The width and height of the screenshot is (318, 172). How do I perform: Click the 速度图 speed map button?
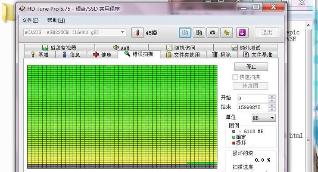coord(250,86)
